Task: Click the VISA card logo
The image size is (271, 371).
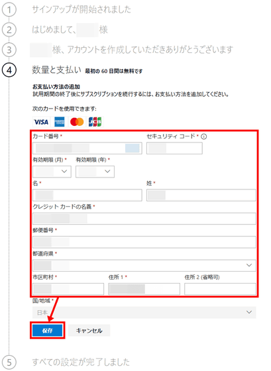Action: point(41,122)
